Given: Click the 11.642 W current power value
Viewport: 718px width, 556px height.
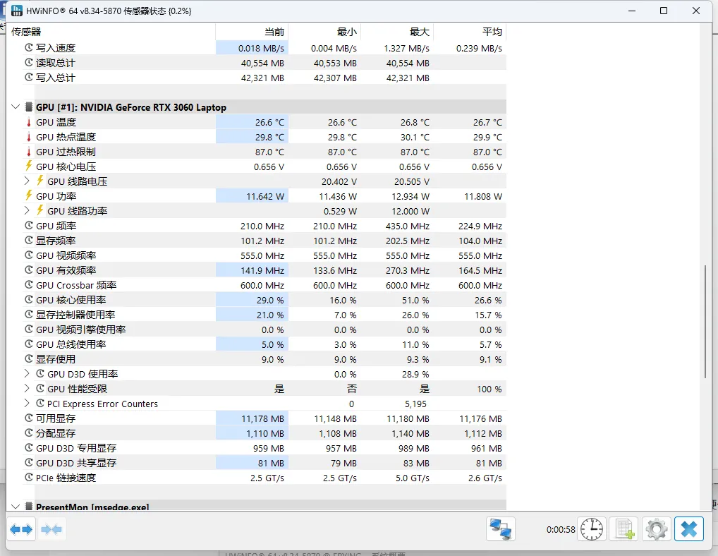Looking at the screenshot, I should (265, 196).
